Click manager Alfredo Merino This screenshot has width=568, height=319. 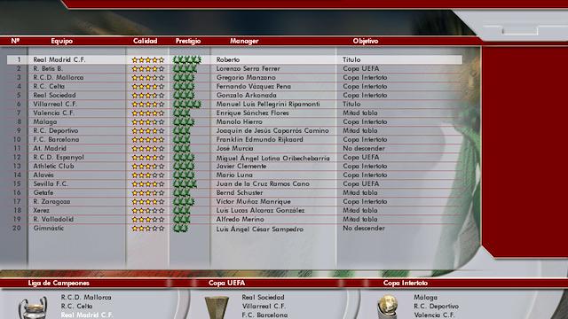point(241,219)
